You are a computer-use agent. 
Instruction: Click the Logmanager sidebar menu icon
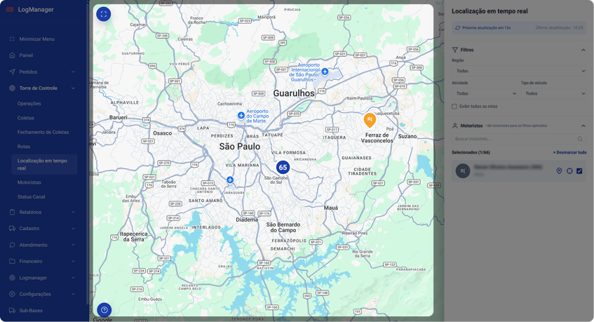pos(12,278)
